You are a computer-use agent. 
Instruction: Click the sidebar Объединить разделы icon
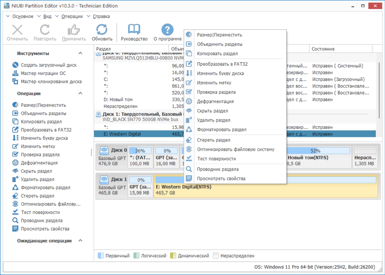[x=15, y=114]
